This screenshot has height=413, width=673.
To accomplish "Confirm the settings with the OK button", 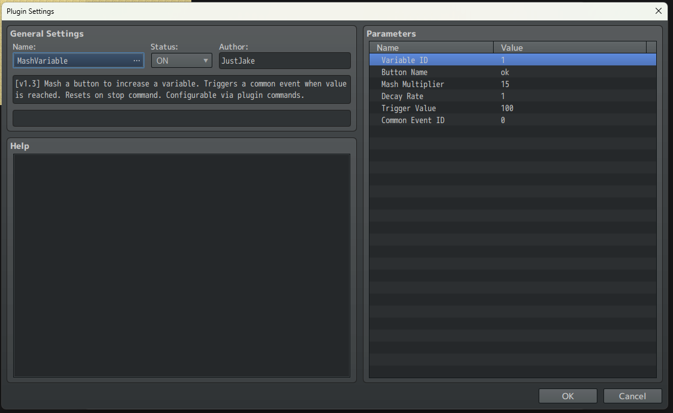I will [x=567, y=396].
